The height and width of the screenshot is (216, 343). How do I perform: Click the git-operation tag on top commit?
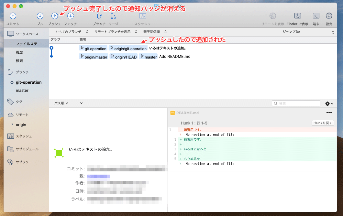click(x=93, y=48)
